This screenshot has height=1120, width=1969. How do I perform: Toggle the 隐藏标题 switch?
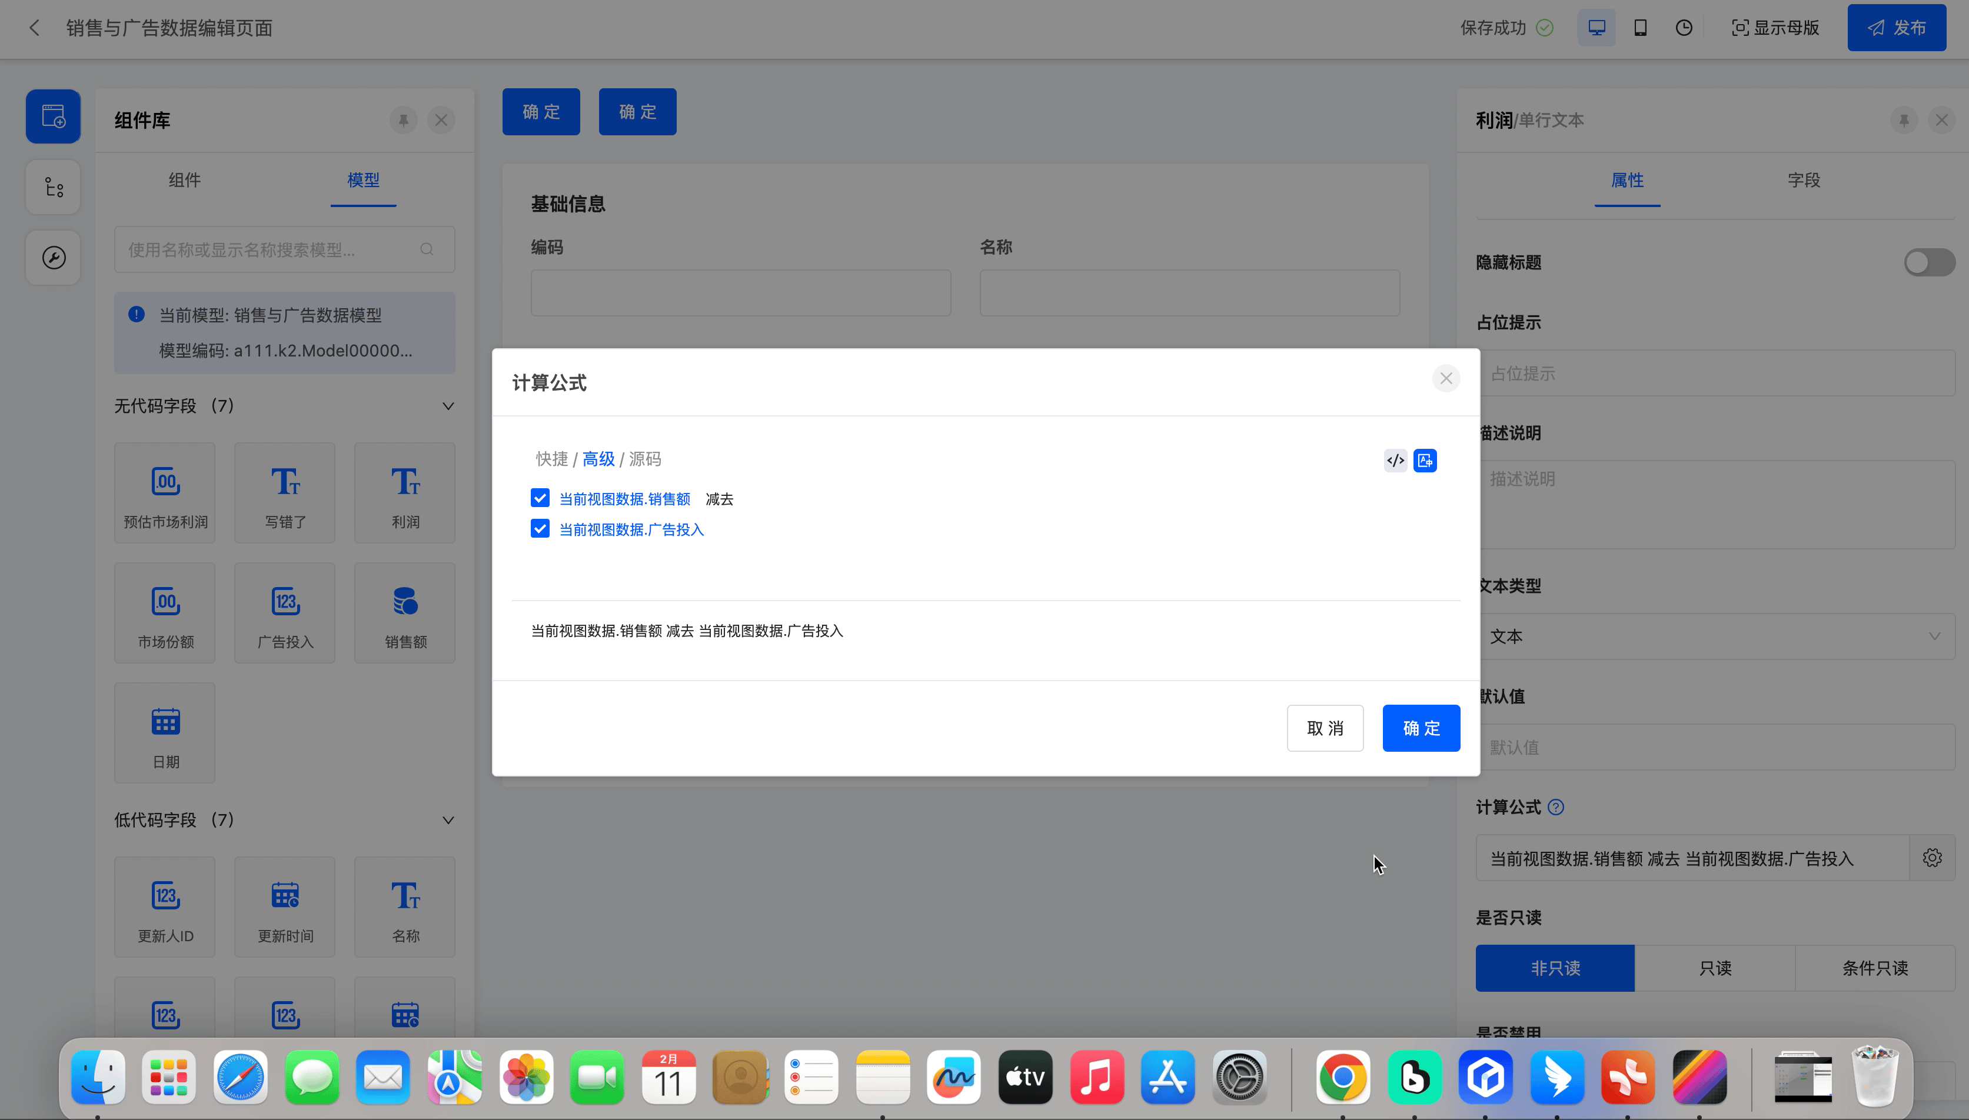coord(1929,262)
